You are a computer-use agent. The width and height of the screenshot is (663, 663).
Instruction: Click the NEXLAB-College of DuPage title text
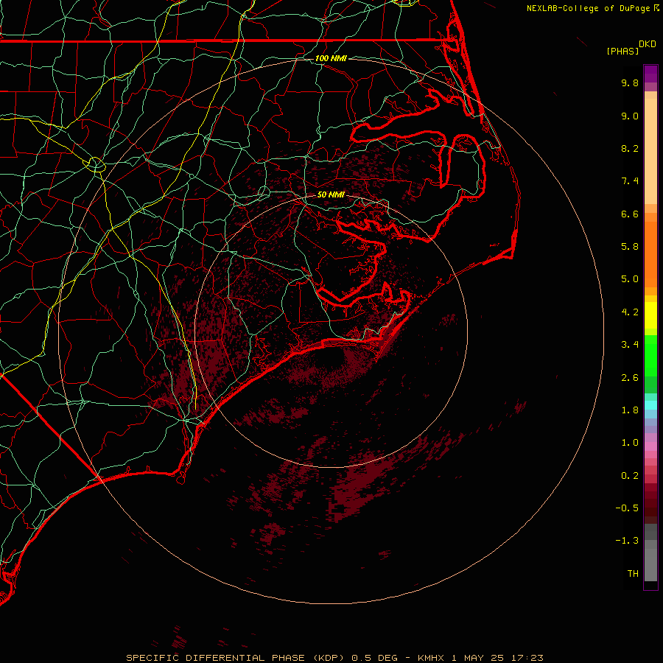pyautogui.click(x=589, y=8)
